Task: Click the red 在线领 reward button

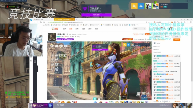Action: coord(127,39)
